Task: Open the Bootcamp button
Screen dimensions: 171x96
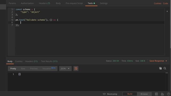Action: coord(110,94)
